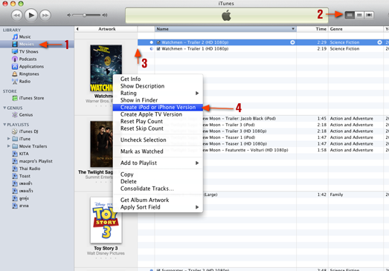This screenshot has width=389, height=271.
Task: Mute using the low volume speaker icon
Action: pos(68,15)
